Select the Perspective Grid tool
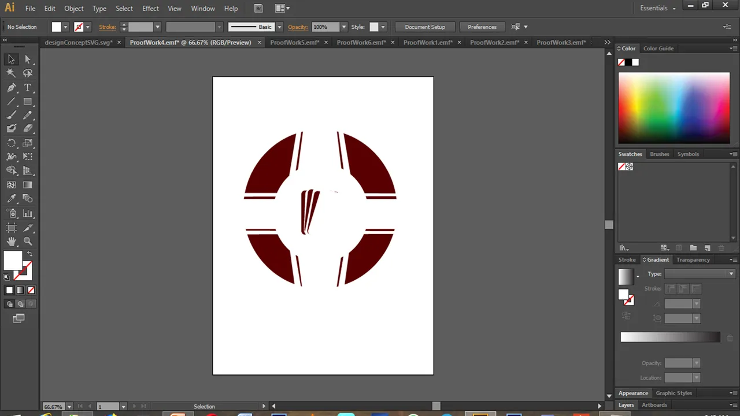Viewport: 740px width, 416px height. pos(27,170)
